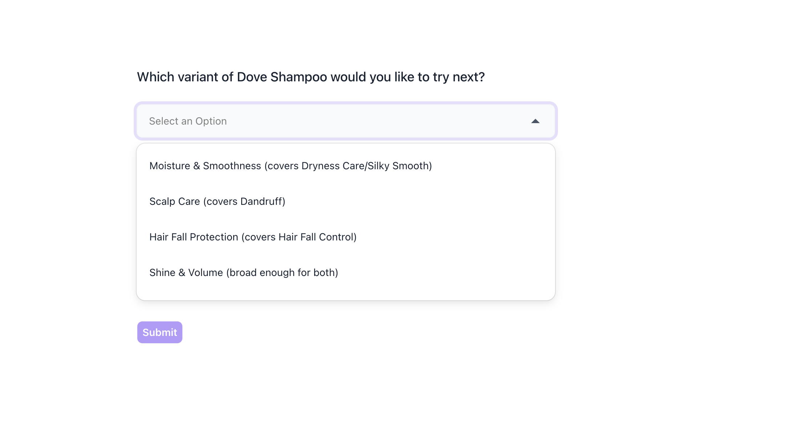This screenshot has width=797, height=438.
Task: Select Moisture & Smoothness option
Action: click(x=291, y=166)
